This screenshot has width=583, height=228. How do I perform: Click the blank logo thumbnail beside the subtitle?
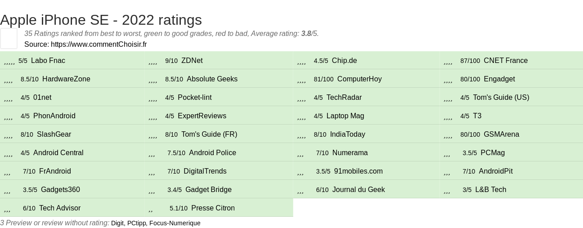coord(9,38)
